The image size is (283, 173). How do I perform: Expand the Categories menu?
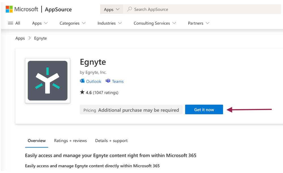[72, 23]
